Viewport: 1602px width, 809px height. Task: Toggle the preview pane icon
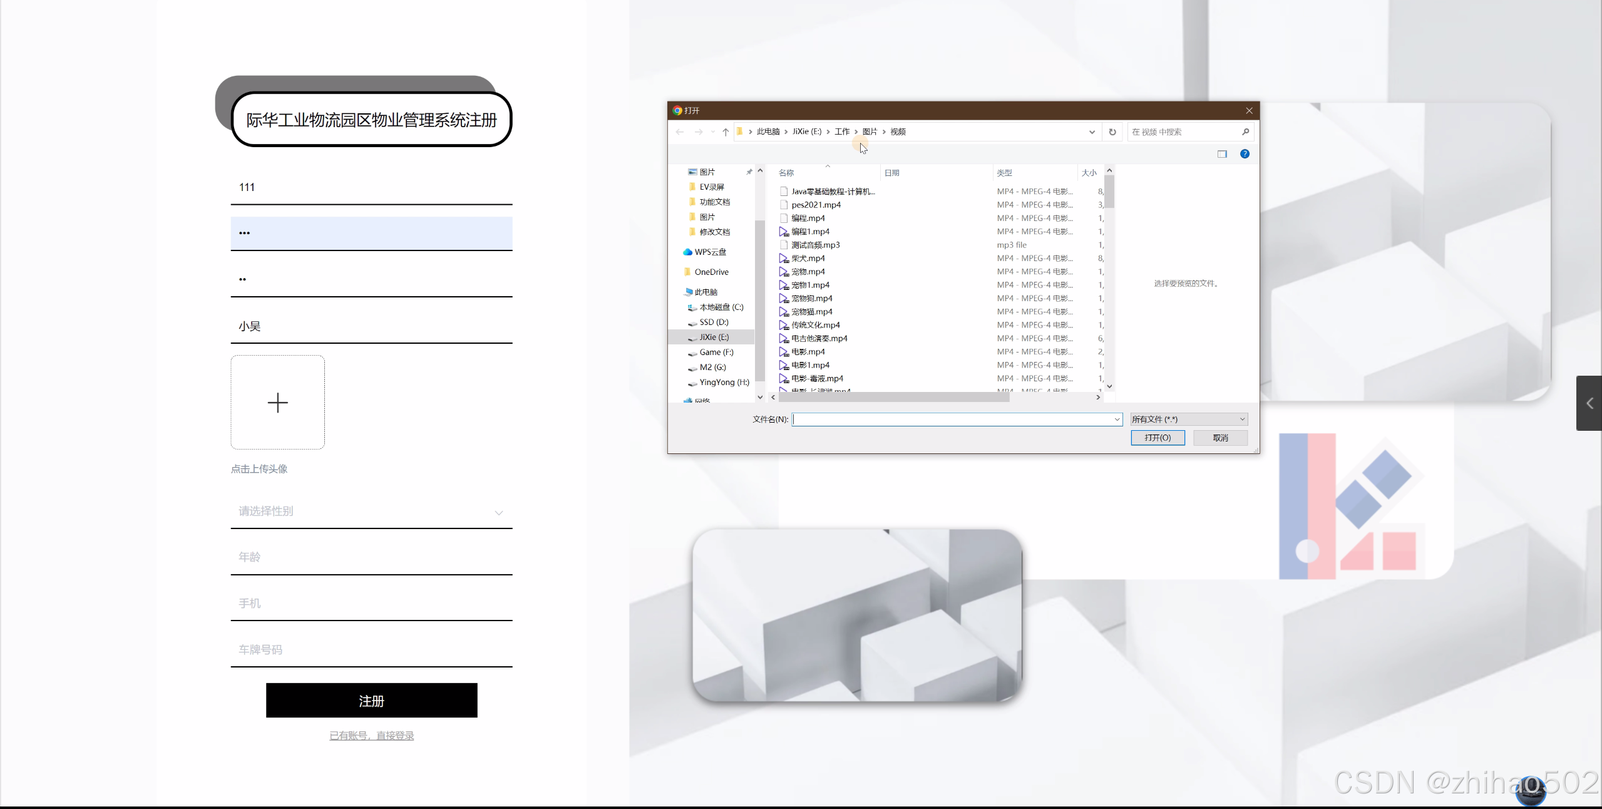(1222, 154)
